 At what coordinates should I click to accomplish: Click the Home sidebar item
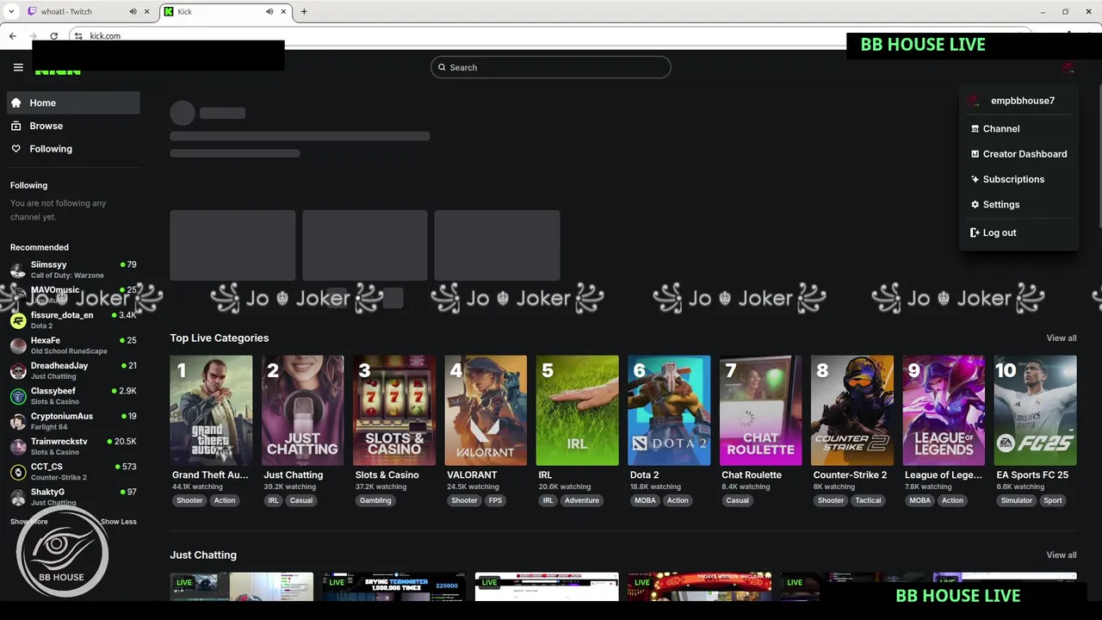73,102
